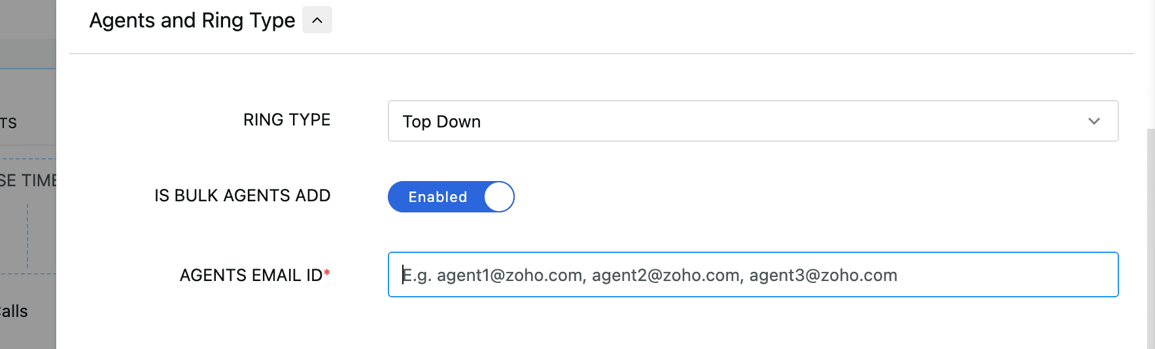This screenshot has height=349, width=1155.
Task: Click the AGENTS EMAIL ID label
Action: (250, 275)
